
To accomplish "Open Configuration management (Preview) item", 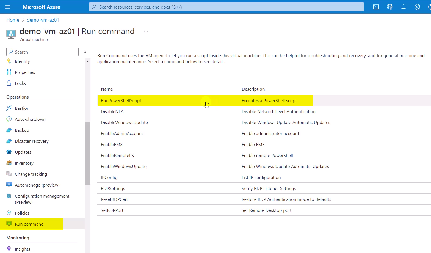I will pyautogui.click(x=42, y=199).
